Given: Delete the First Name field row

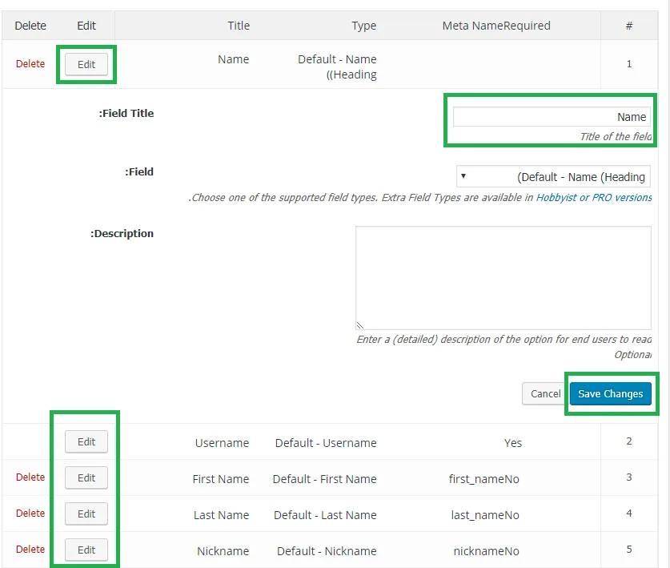Looking at the screenshot, I should 30,477.
